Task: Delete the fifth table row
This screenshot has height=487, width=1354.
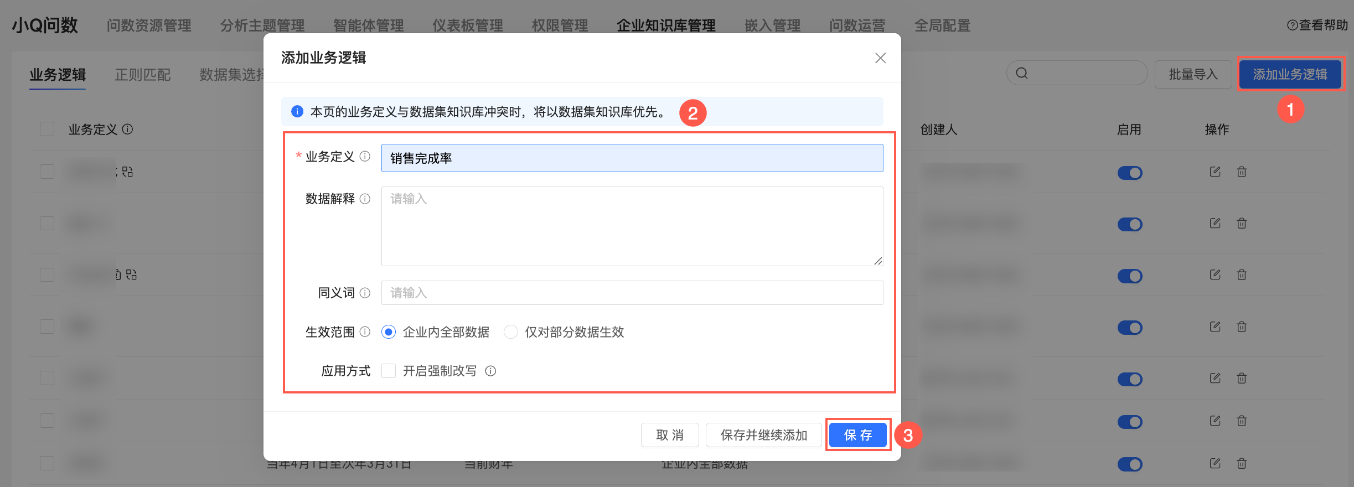Action: [1242, 378]
